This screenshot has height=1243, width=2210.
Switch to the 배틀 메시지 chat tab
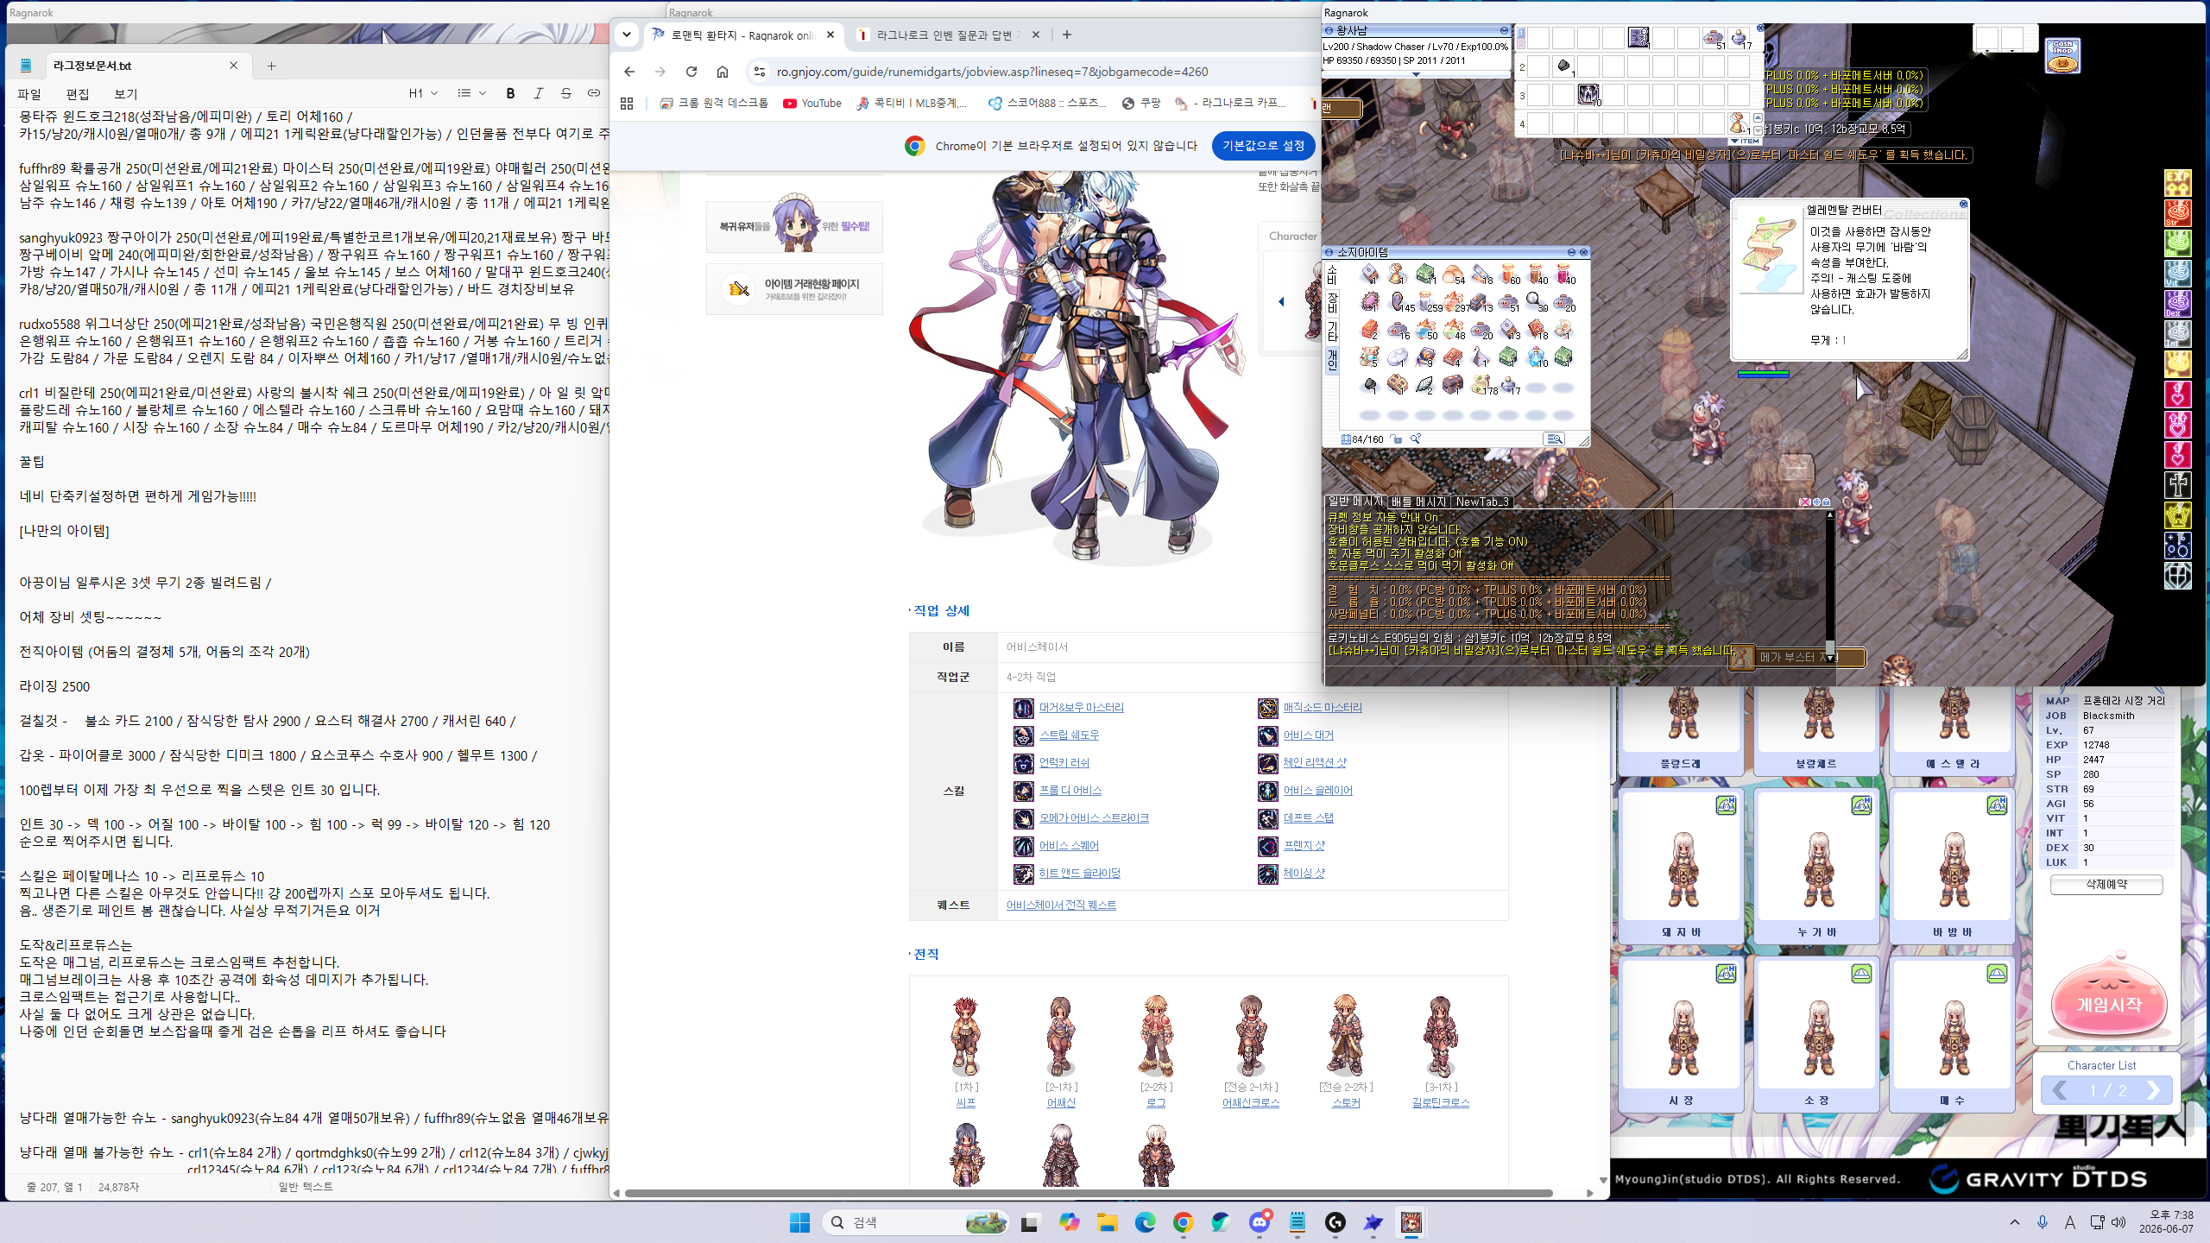1418,502
